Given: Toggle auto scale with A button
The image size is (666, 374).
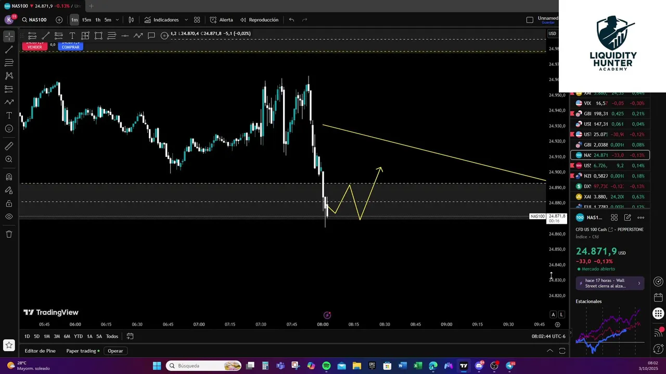Looking at the screenshot, I should [x=554, y=314].
